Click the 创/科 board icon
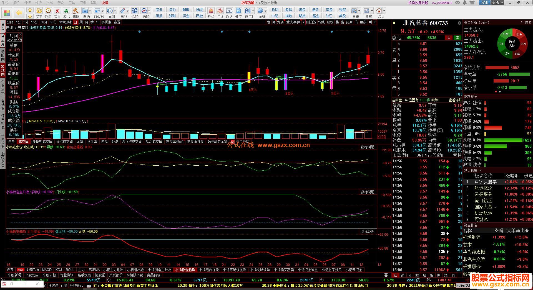The width and height of the screenshot is (533, 290). pos(248,11)
